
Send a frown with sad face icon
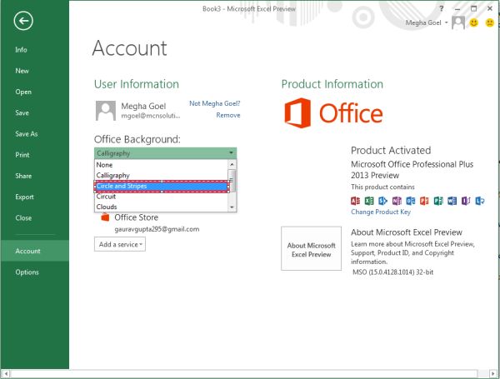pyautogui.click(x=490, y=22)
